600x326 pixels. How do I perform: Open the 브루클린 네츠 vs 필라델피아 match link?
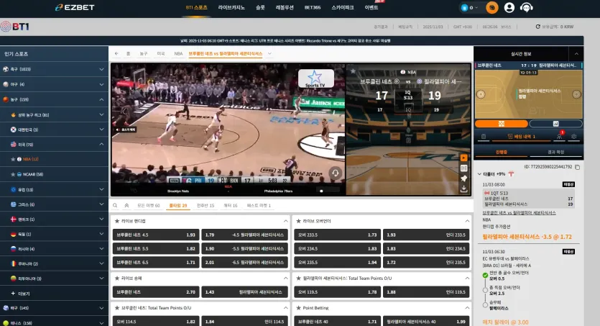519,212
